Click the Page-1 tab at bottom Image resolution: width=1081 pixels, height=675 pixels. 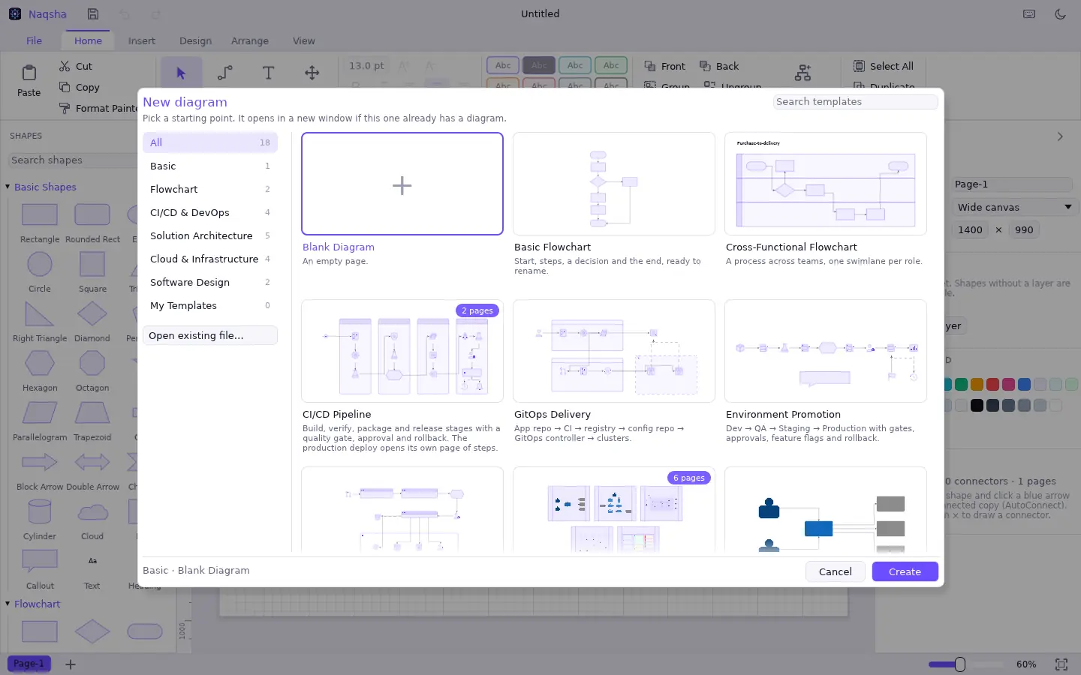coord(29,664)
